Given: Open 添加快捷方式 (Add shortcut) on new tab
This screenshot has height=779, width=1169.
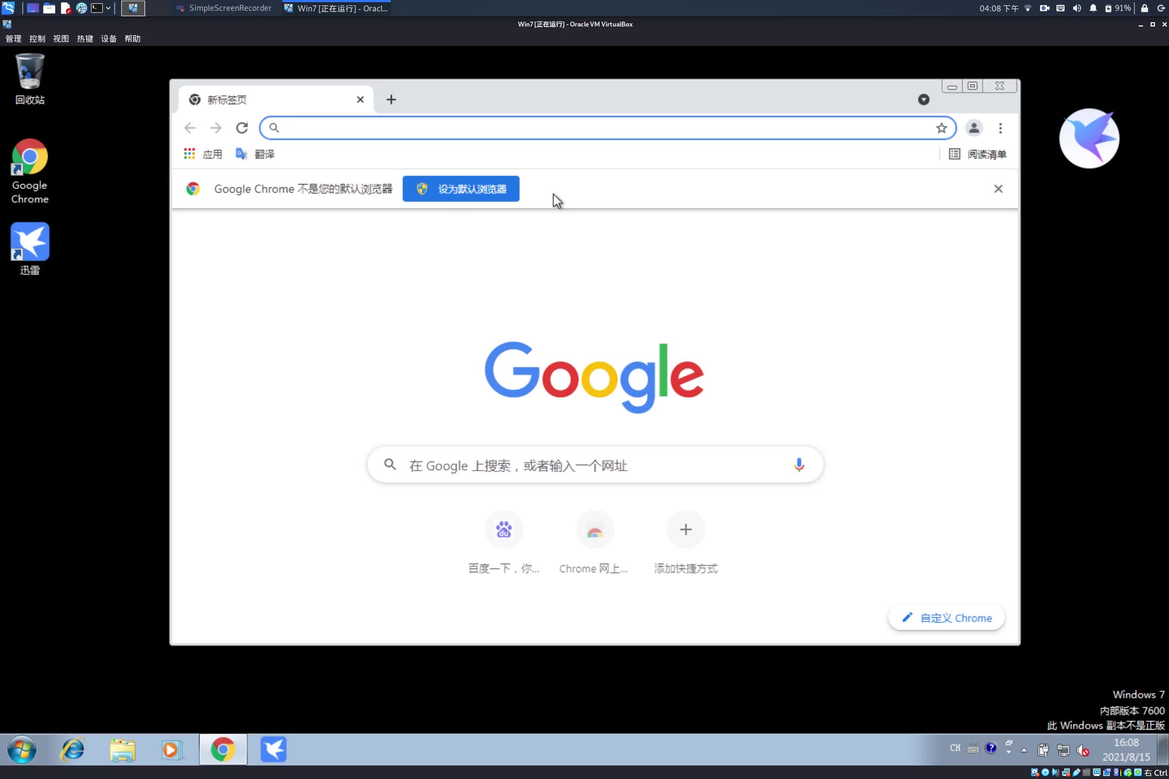Looking at the screenshot, I should coord(685,530).
